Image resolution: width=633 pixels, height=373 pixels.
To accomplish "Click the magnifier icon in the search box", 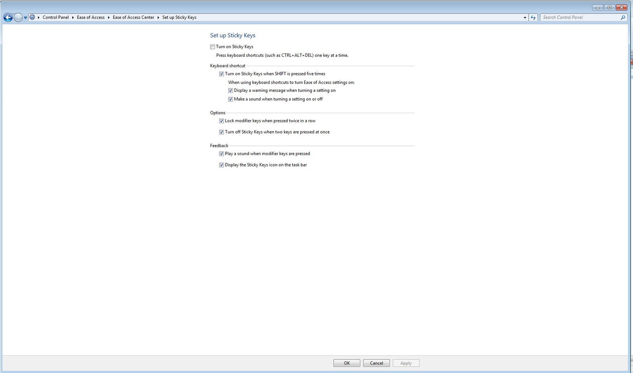I will click(x=623, y=17).
